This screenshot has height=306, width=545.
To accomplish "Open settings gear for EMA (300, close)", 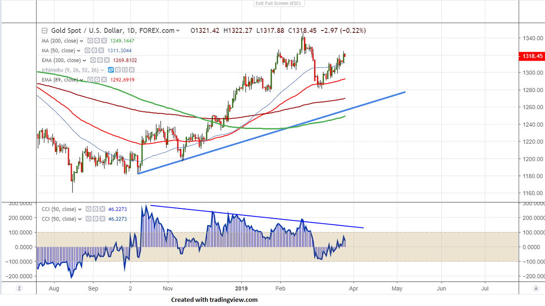I will (100, 60).
